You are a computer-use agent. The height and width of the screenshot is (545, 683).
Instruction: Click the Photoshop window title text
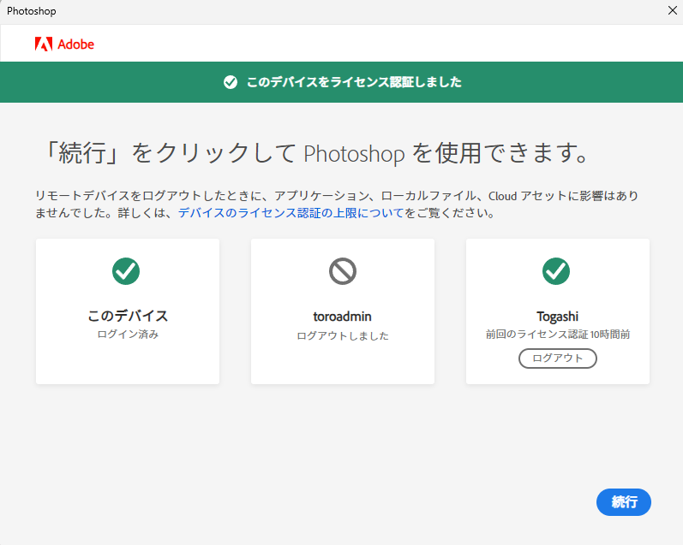32,11
